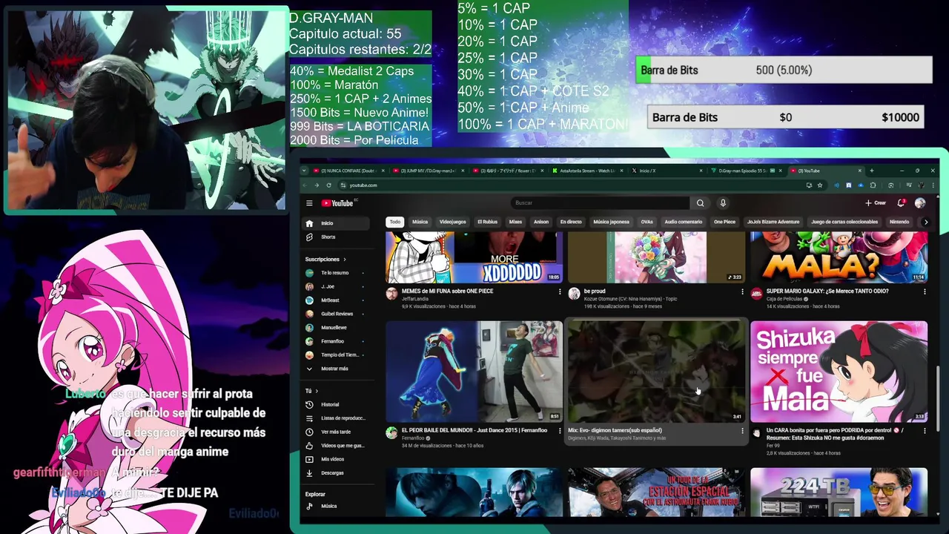Open options for Mix: Evo- digimon tamers
The width and height of the screenshot is (949, 534).
click(x=742, y=431)
